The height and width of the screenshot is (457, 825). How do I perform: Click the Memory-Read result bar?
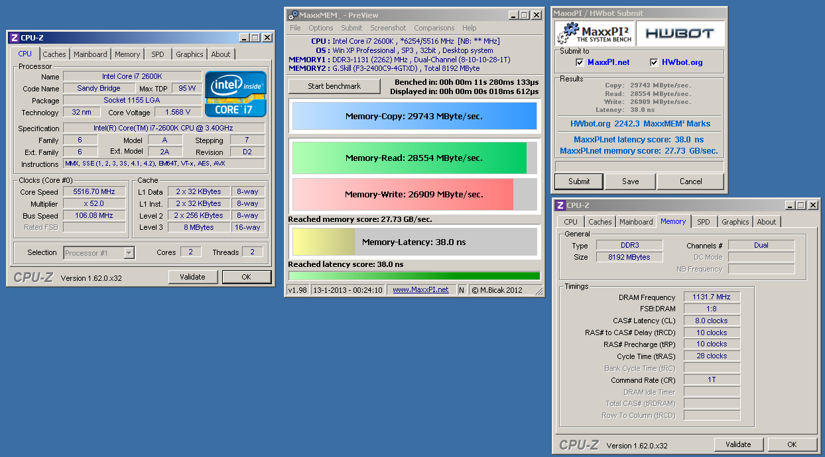[x=414, y=158]
